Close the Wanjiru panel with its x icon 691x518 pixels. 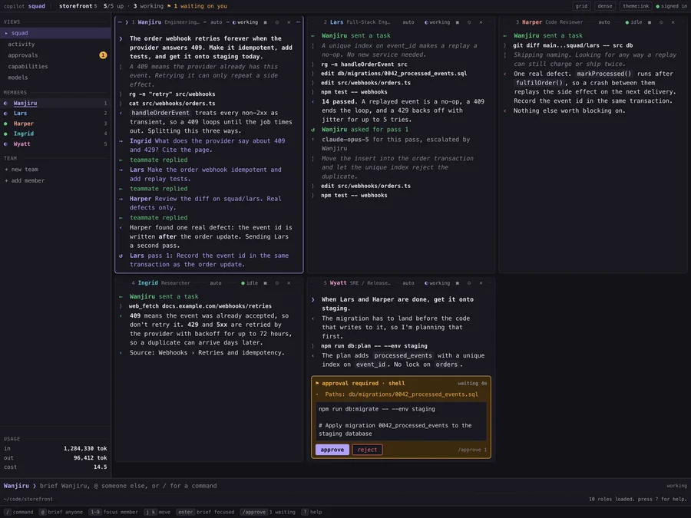pos(289,22)
